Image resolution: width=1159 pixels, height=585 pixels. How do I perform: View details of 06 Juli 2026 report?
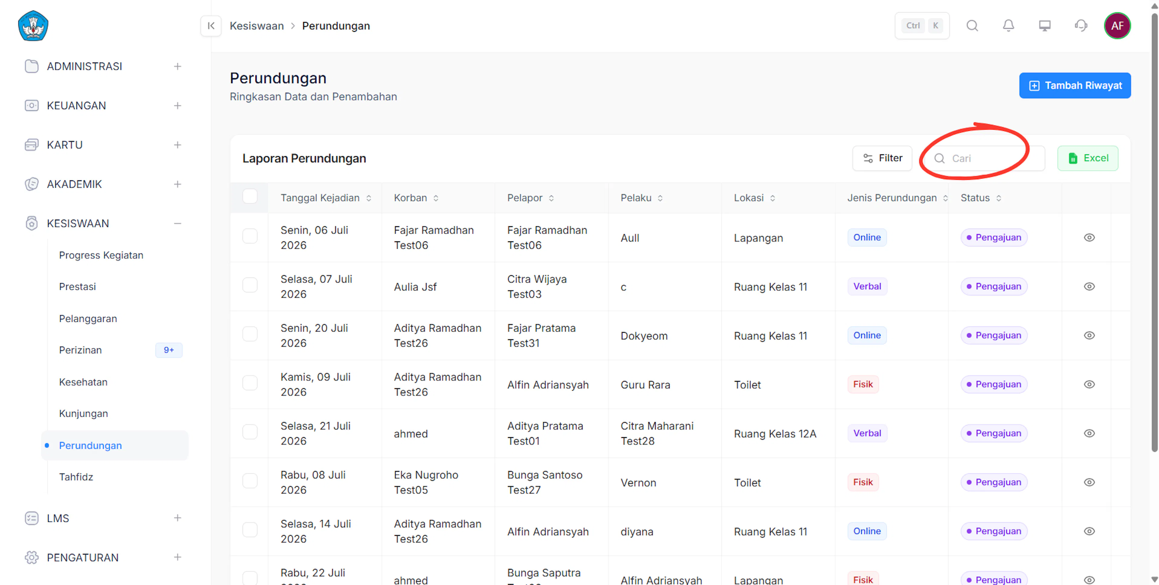pyautogui.click(x=1089, y=237)
